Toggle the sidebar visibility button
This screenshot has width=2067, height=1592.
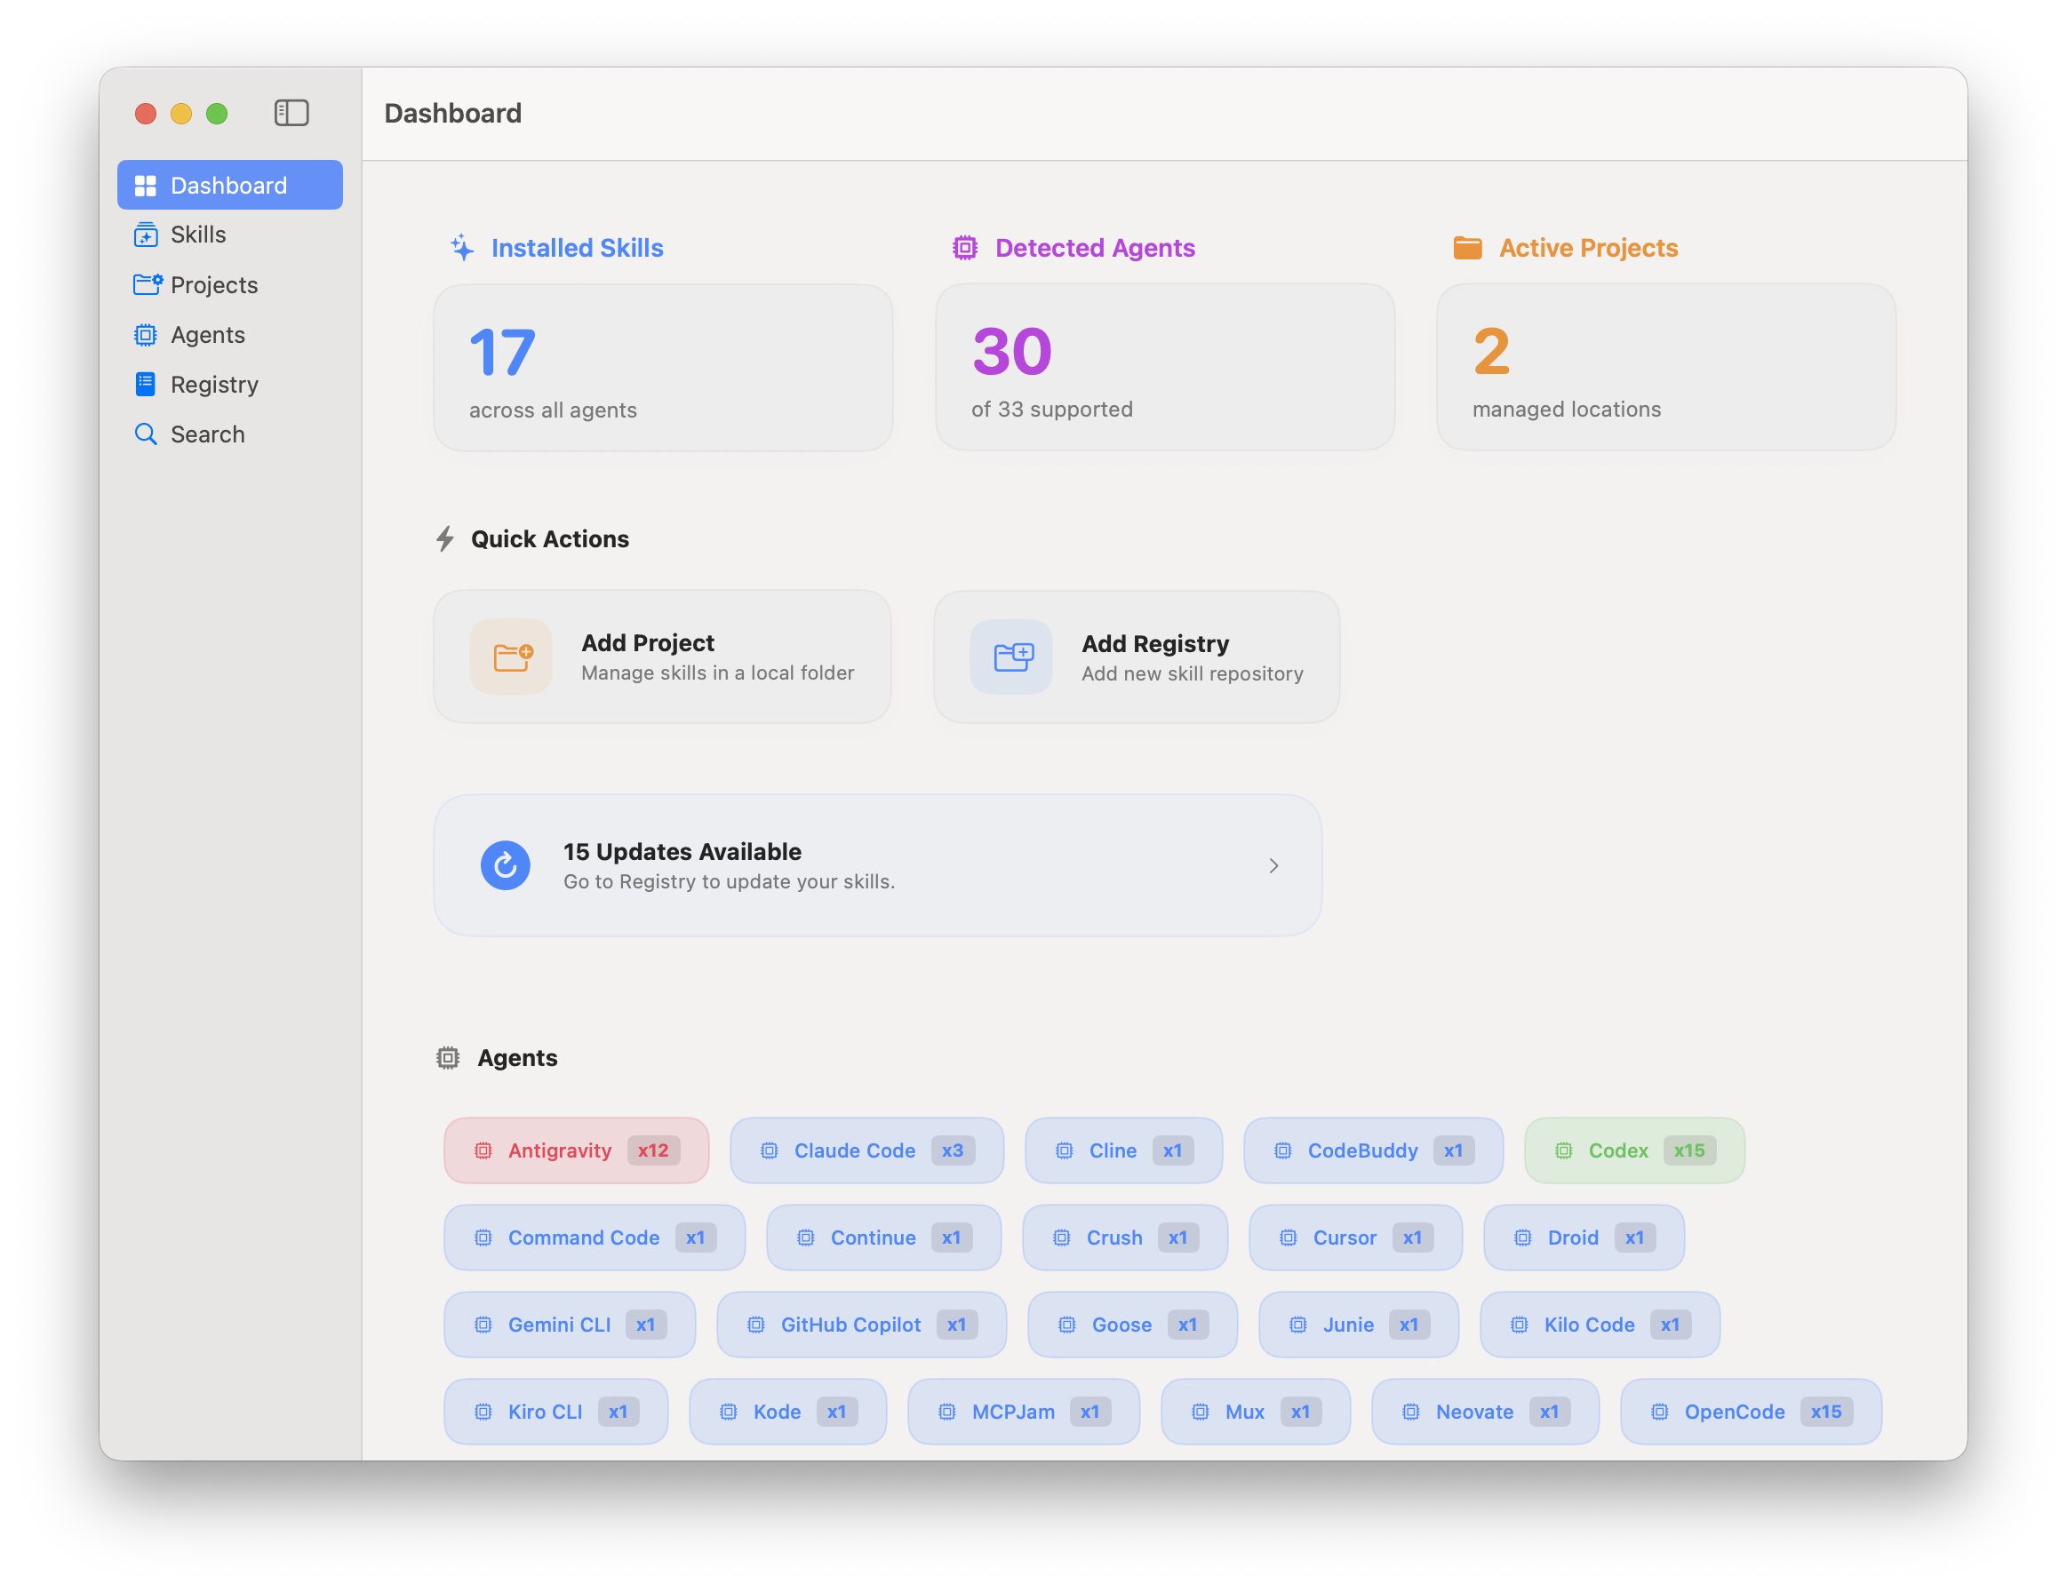[x=291, y=114]
